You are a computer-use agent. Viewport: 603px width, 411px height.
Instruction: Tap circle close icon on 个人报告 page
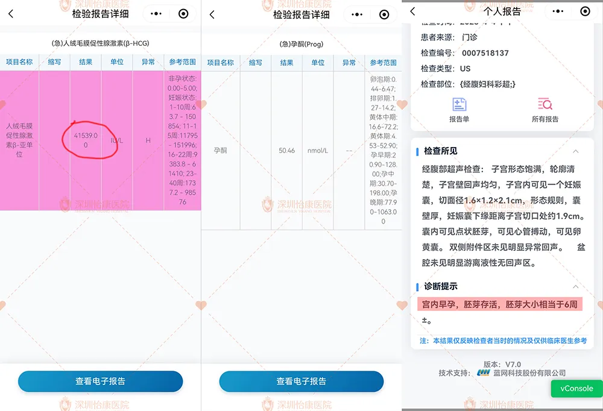coord(585,11)
